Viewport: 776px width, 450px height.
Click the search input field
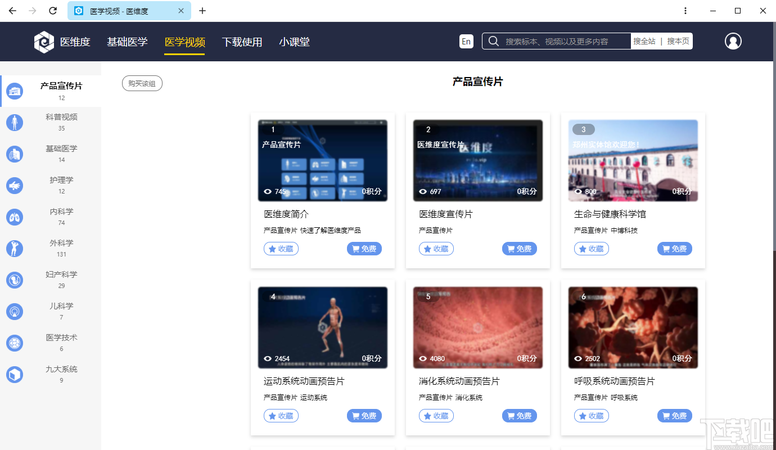[557, 41]
